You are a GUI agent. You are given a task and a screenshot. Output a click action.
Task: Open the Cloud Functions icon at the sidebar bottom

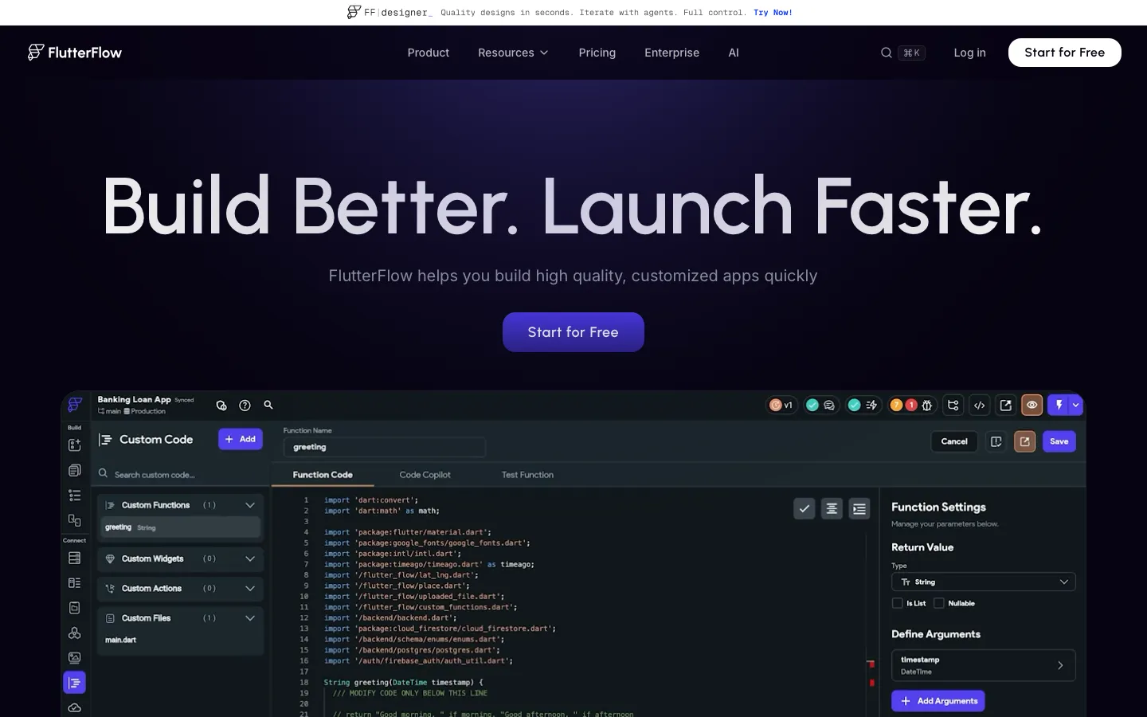click(75, 707)
